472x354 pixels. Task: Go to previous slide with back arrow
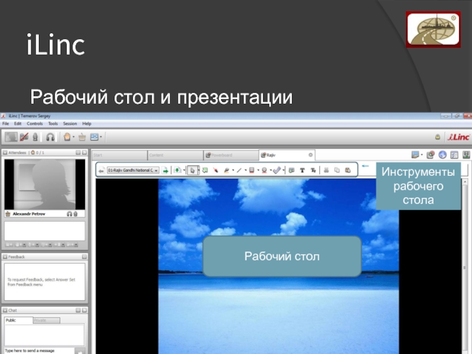(101, 171)
